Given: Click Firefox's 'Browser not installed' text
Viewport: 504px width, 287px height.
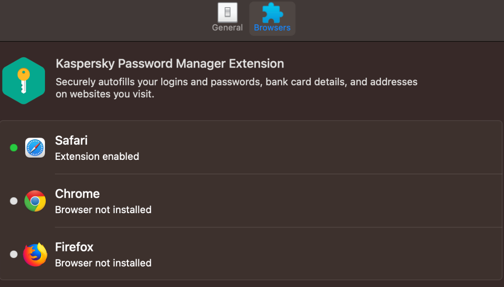Looking at the screenshot, I should [x=103, y=263].
